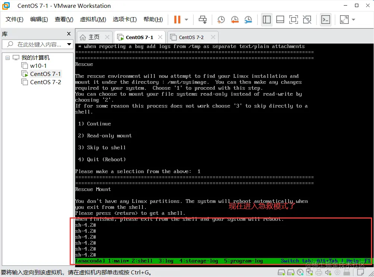
Task: Click the '3:log' entry in anaconda bar
Action: pyautogui.click(x=166, y=261)
